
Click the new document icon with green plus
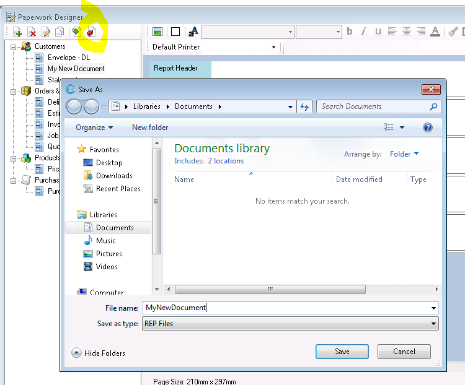(x=17, y=32)
